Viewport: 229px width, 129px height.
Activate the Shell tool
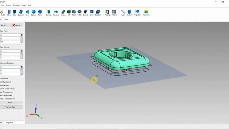pos(92,13)
